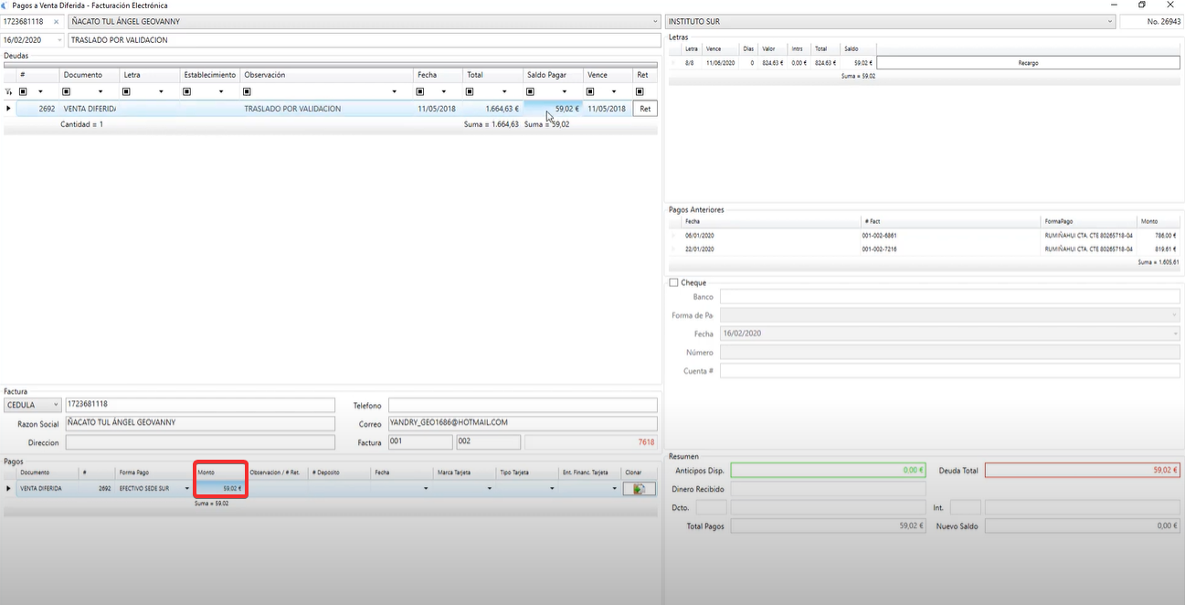Toggle filter box under Fecha column in Deudas
The width and height of the screenshot is (1185, 605).
pos(420,91)
